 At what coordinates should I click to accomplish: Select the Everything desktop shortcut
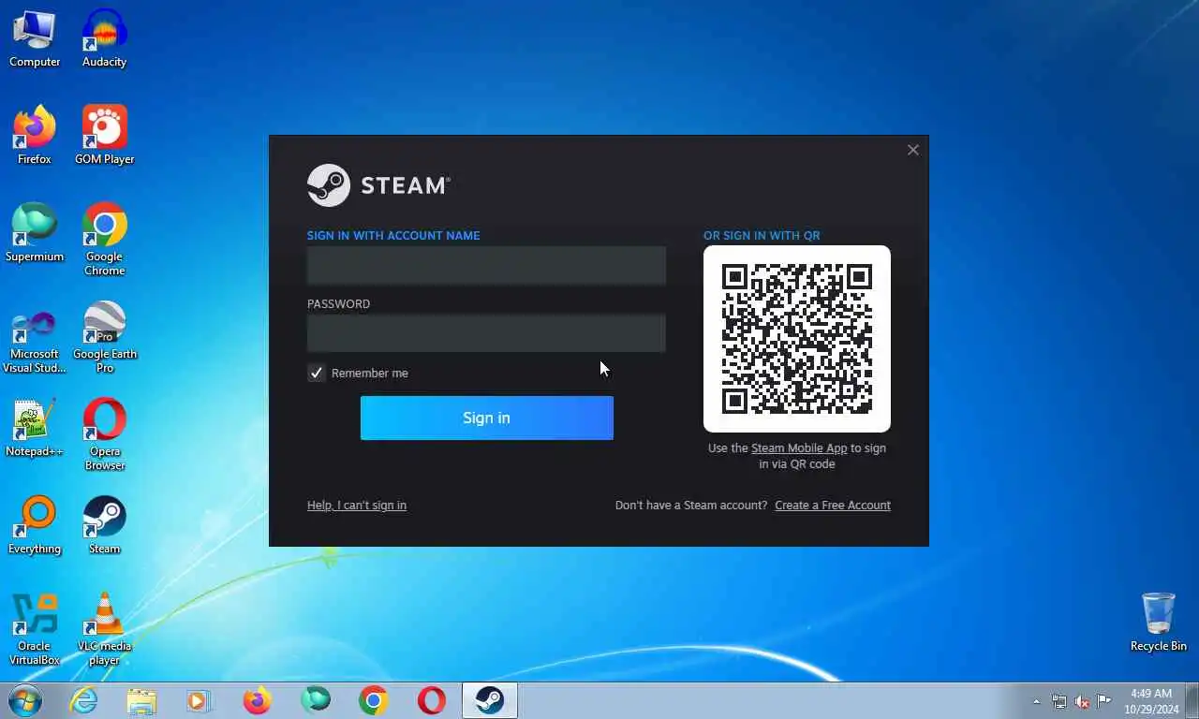(x=35, y=526)
